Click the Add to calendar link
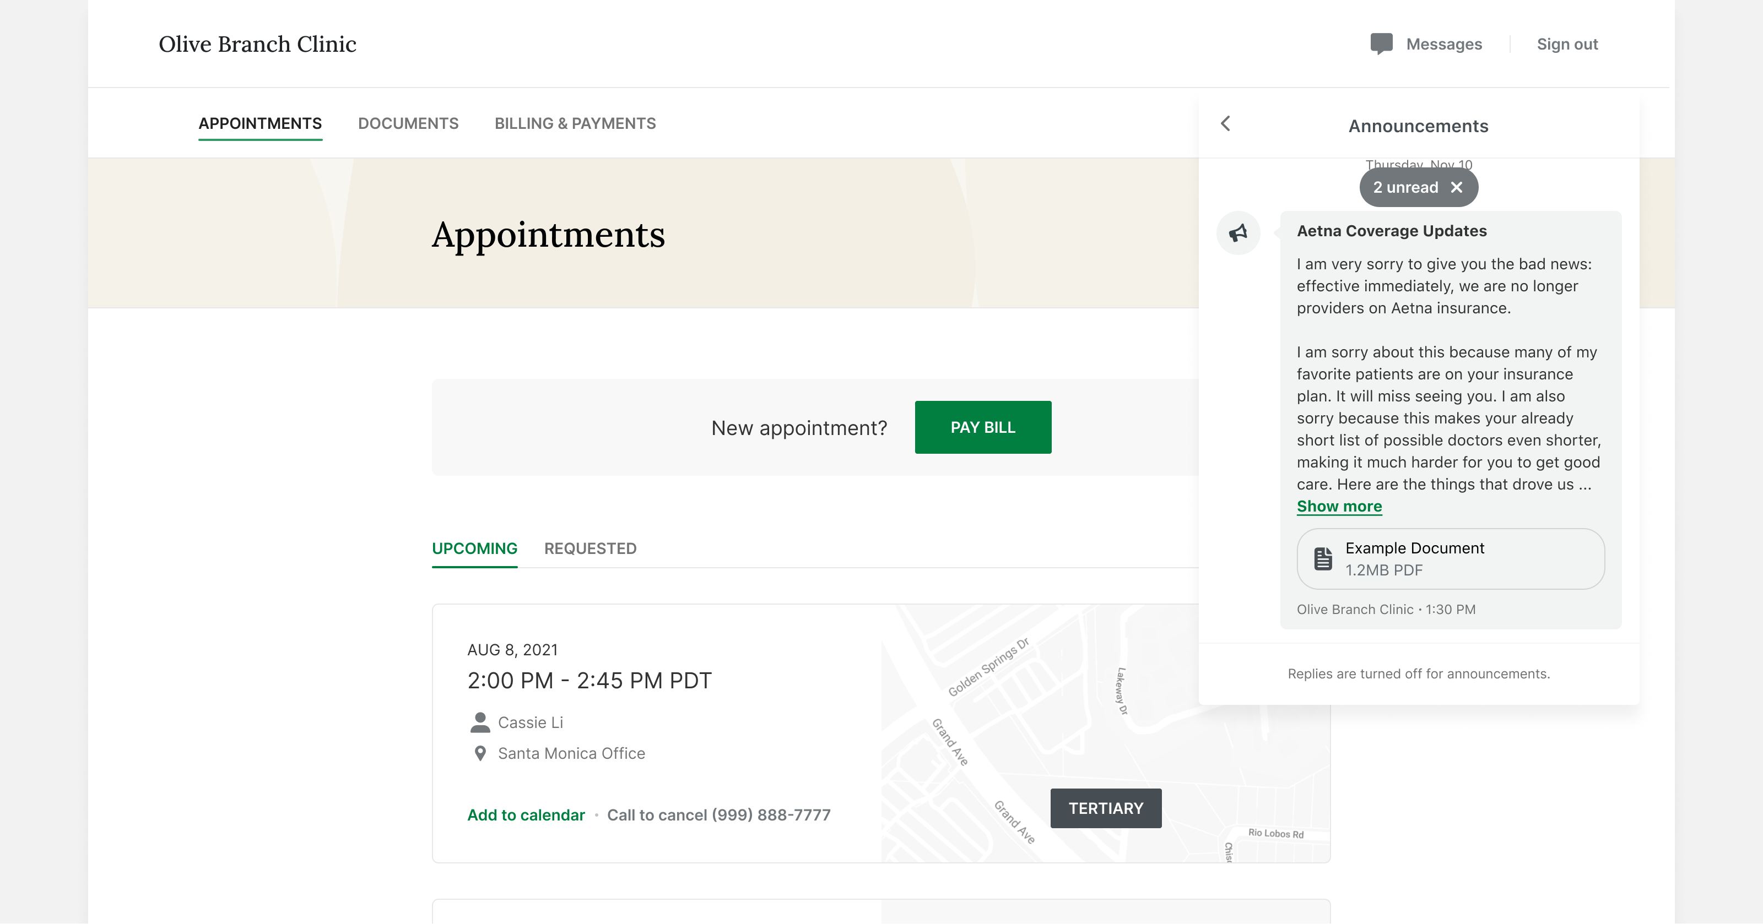 [x=526, y=814]
